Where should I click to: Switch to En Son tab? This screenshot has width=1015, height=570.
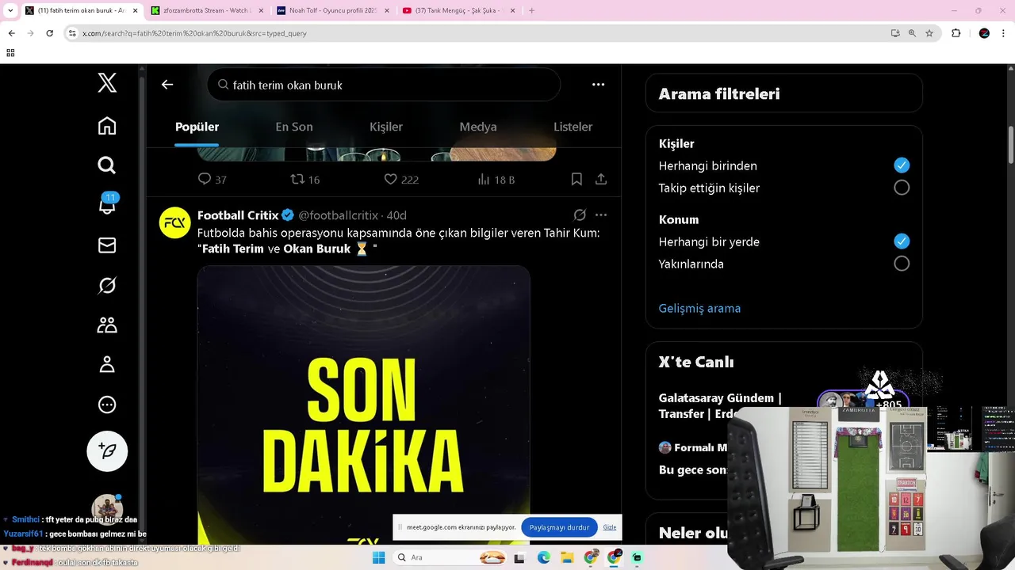[294, 127]
